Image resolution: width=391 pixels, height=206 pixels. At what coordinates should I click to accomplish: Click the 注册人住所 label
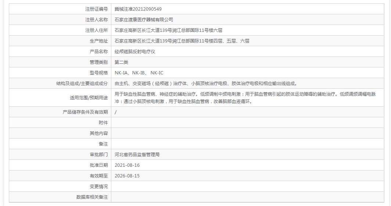(x=97, y=30)
